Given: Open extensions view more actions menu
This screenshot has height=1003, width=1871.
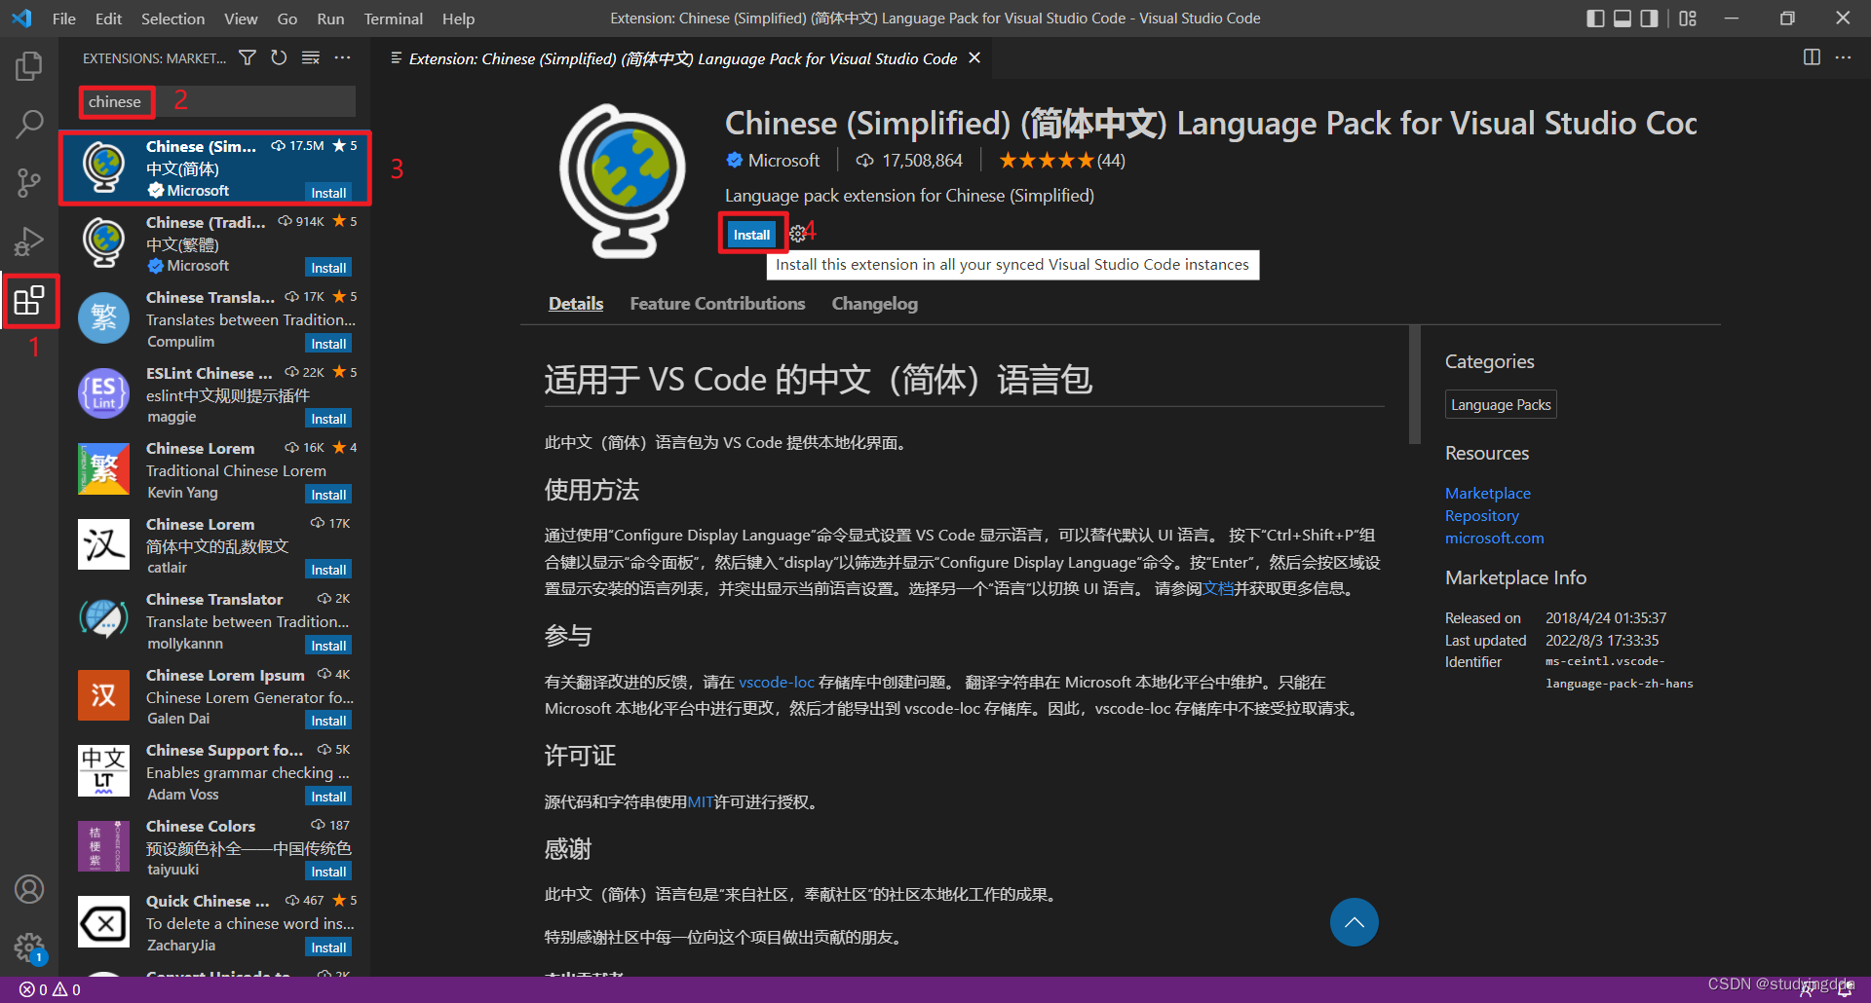Looking at the screenshot, I should (x=342, y=58).
